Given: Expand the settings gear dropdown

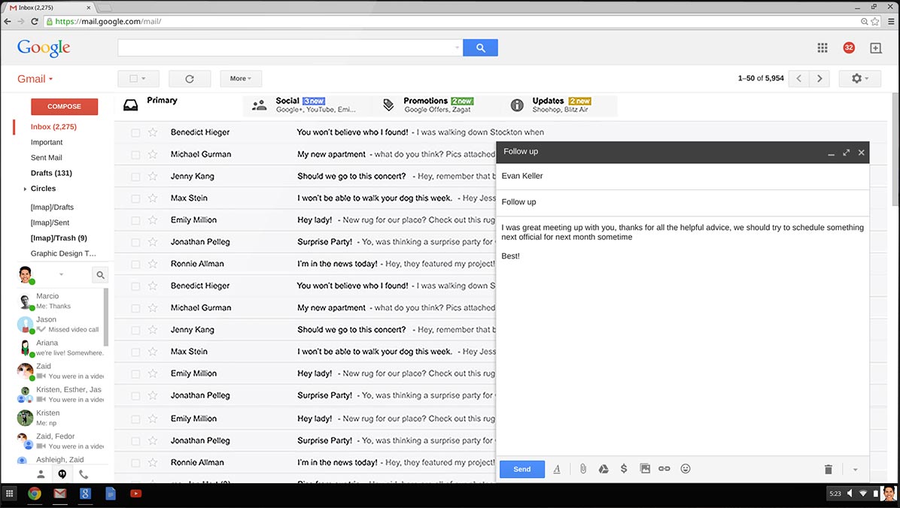Looking at the screenshot, I should click(x=859, y=79).
